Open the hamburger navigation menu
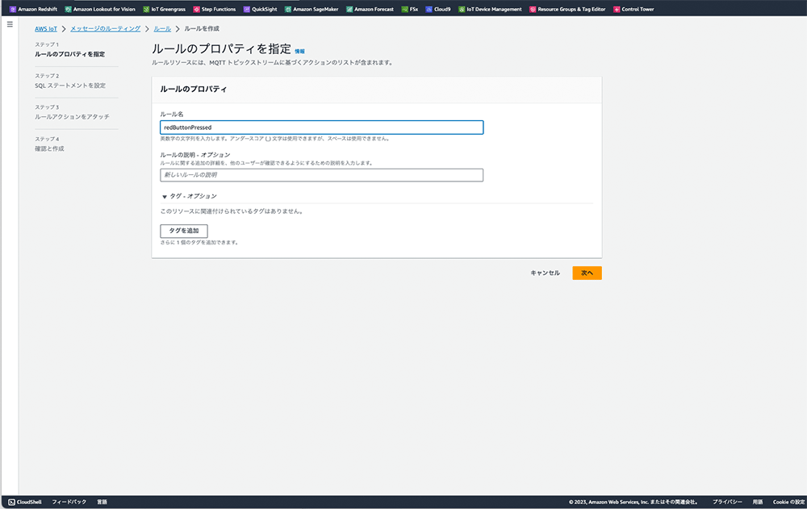Image resolution: width=807 pixels, height=509 pixels. click(x=10, y=24)
